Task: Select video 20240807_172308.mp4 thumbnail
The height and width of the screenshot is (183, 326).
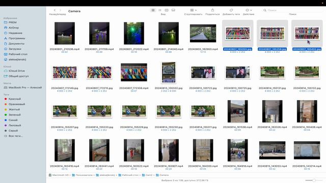Action: (x=134, y=72)
